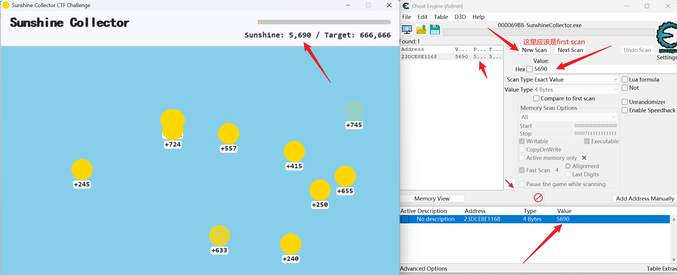Click the Value input field containing 5690
Image resolution: width=677 pixels, height=275 pixels.
coord(603,69)
